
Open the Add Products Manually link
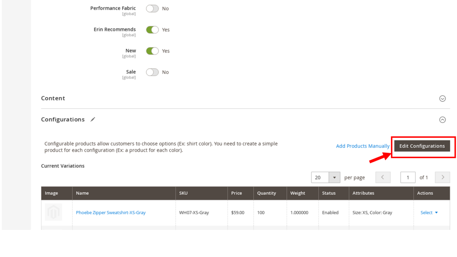[x=362, y=146]
